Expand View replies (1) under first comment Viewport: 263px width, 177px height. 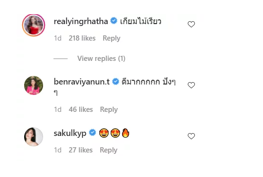click(x=101, y=59)
